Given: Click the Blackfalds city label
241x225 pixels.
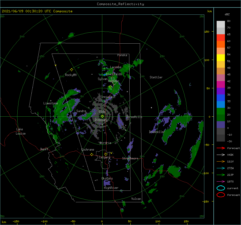Looking at the screenshot, I should tap(114, 74).
